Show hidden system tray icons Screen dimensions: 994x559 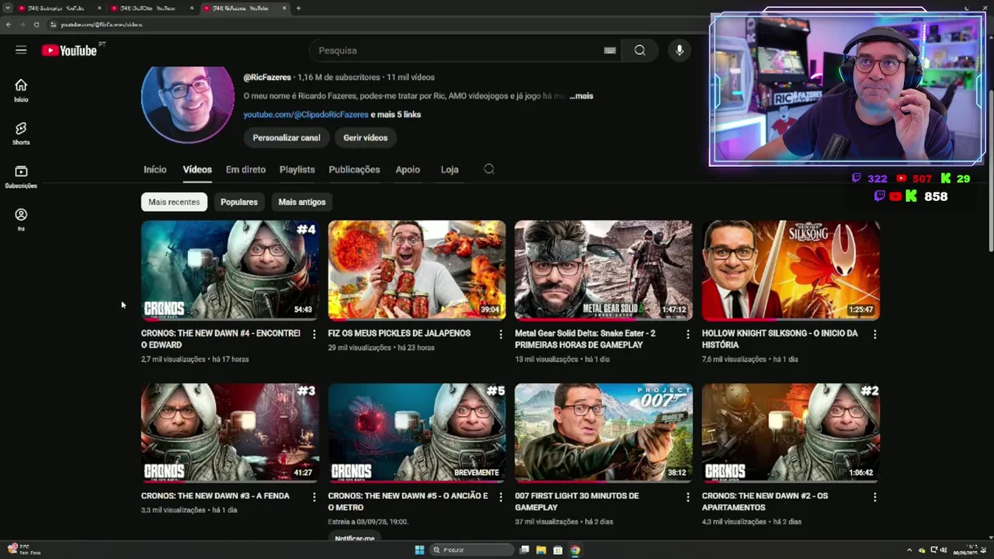point(909,550)
